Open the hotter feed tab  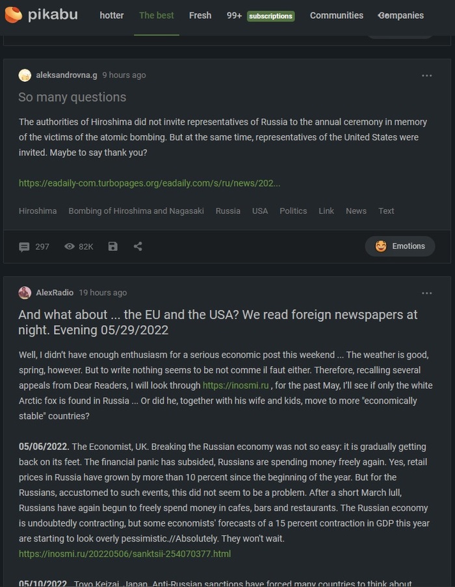click(x=112, y=15)
